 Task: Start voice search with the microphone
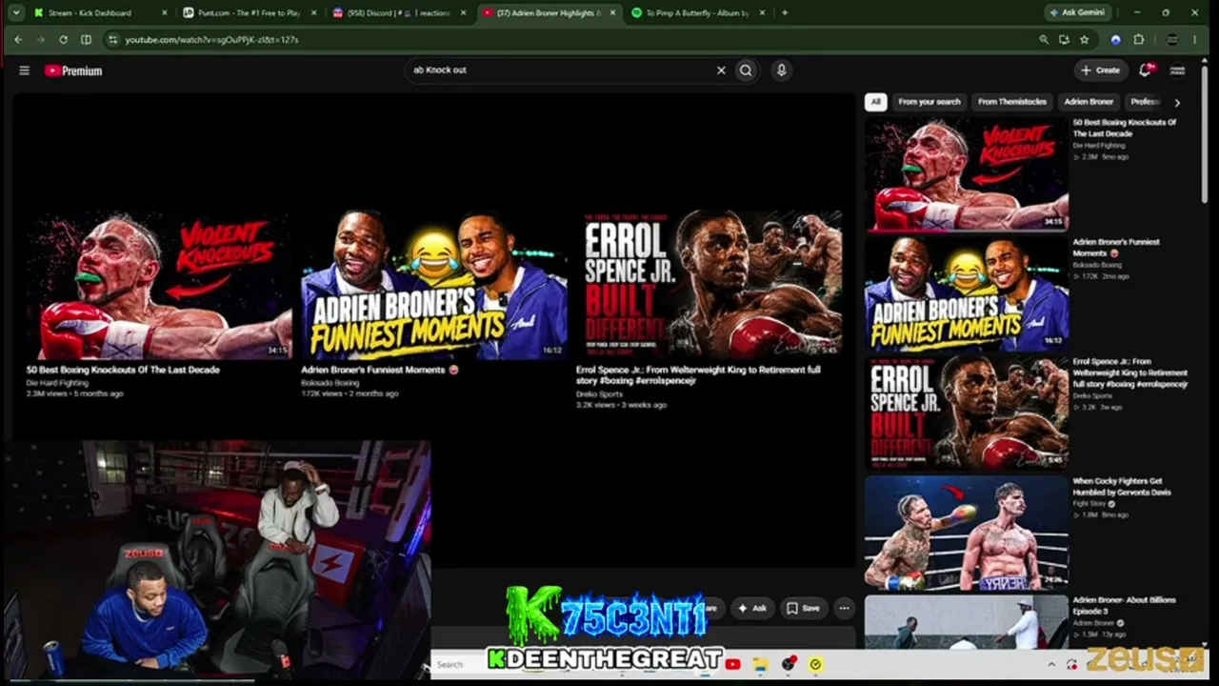(x=781, y=70)
